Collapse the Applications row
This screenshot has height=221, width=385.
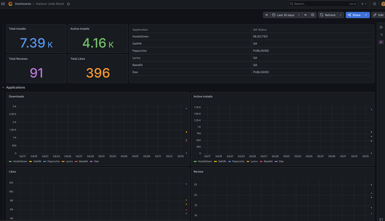click(3, 87)
